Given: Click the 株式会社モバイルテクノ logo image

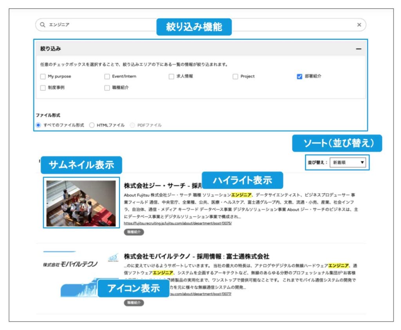Looking at the screenshot, I should [x=70, y=264].
